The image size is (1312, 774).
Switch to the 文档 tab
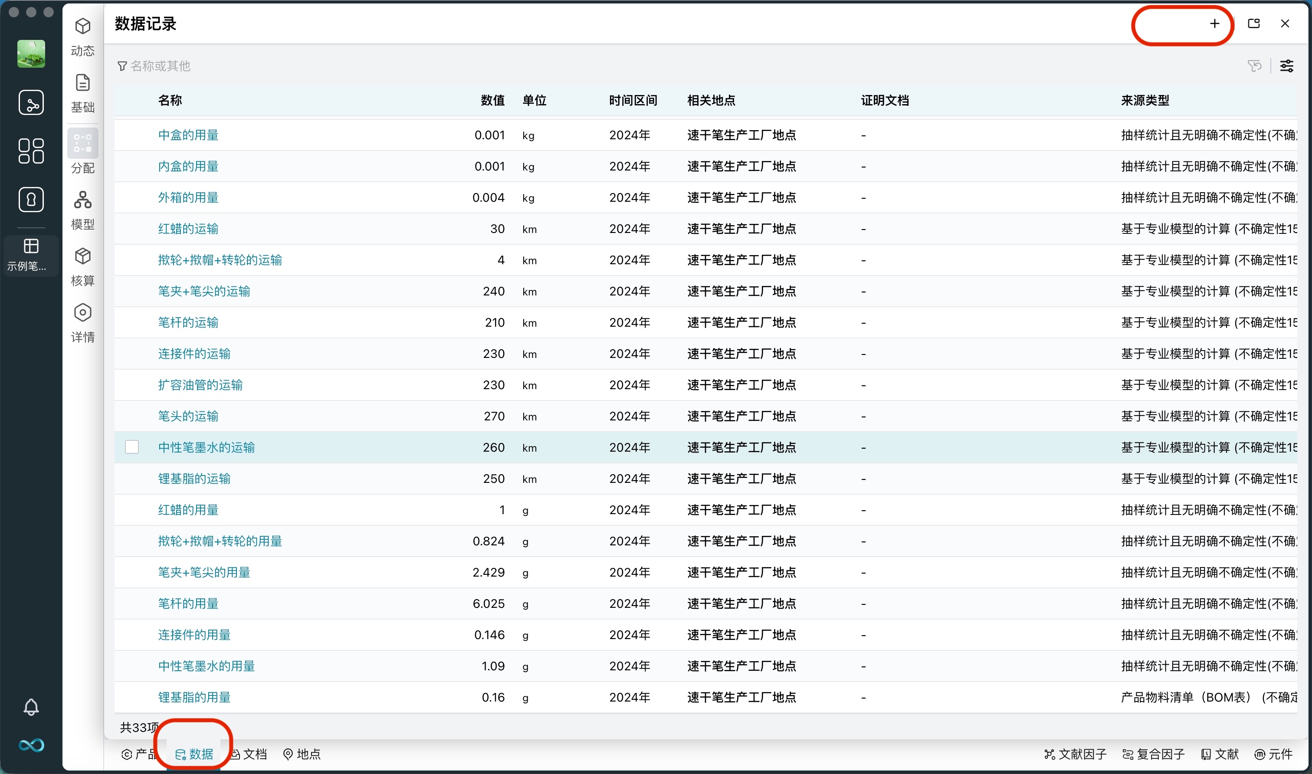(x=250, y=754)
